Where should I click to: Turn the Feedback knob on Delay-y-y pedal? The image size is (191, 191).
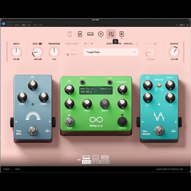pyautogui.click(x=122, y=89)
